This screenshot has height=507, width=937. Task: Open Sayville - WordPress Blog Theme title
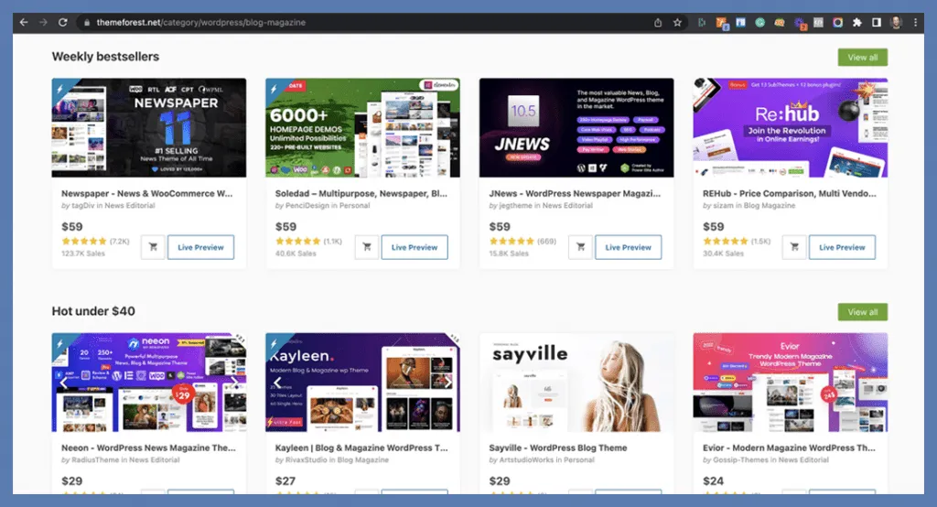click(x=558, y=448)
